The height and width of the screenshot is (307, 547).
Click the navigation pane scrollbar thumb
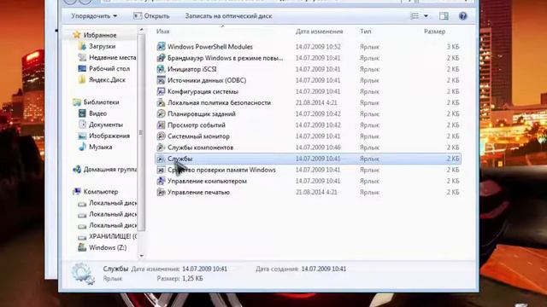[x=141, y=132]
